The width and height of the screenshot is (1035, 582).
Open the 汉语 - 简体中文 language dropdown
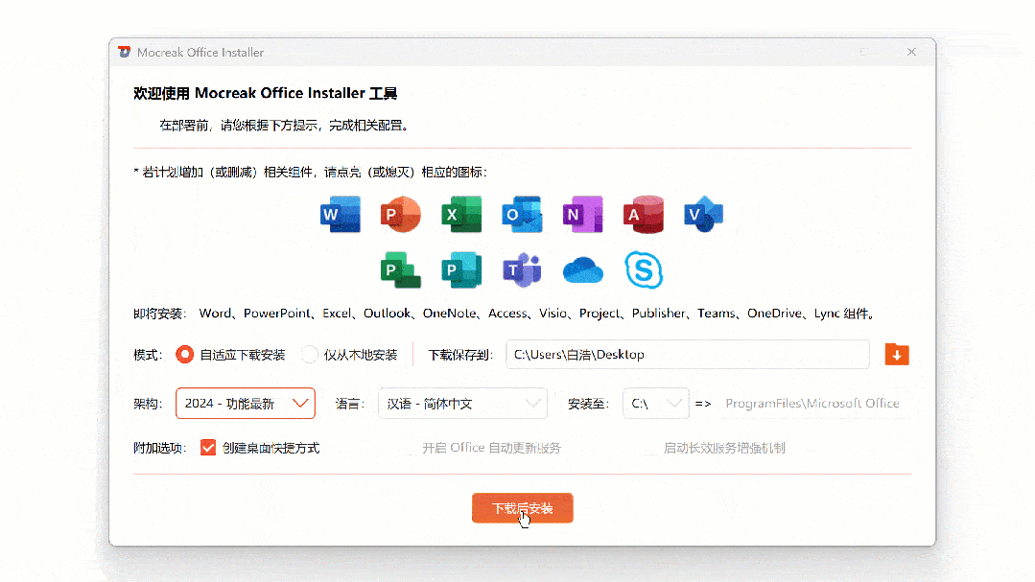tap(462, 403)
